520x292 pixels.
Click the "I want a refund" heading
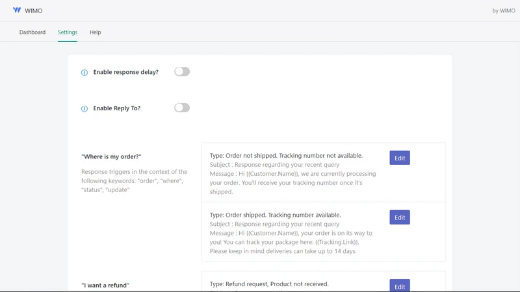[x=105, y=285]
